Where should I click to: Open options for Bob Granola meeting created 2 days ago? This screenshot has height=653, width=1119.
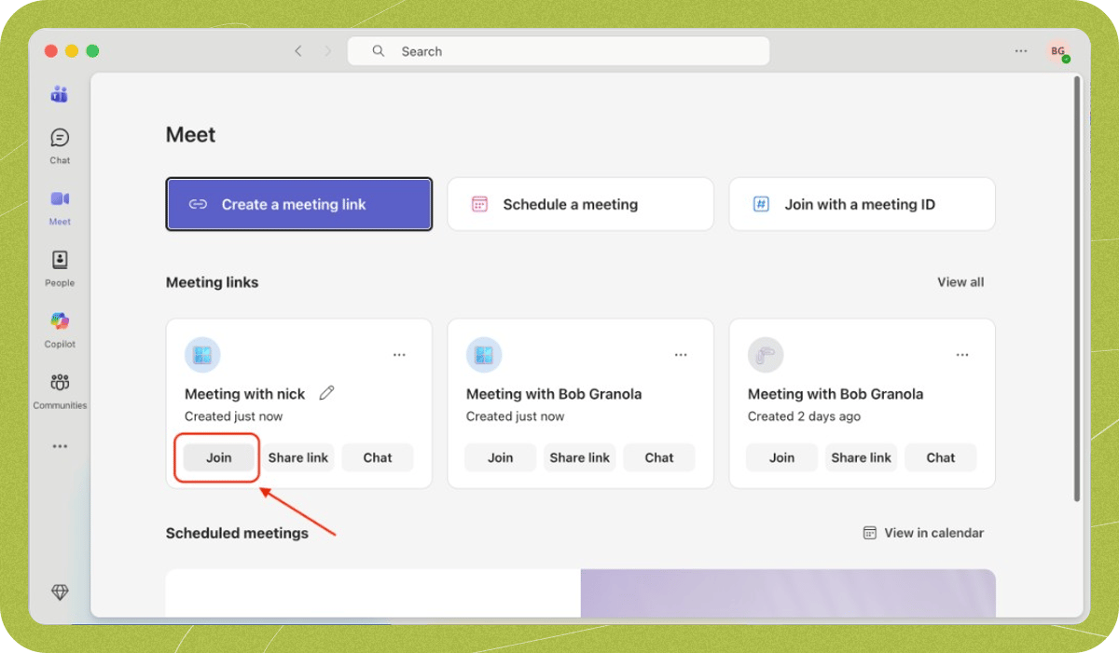tap(962, 355)
